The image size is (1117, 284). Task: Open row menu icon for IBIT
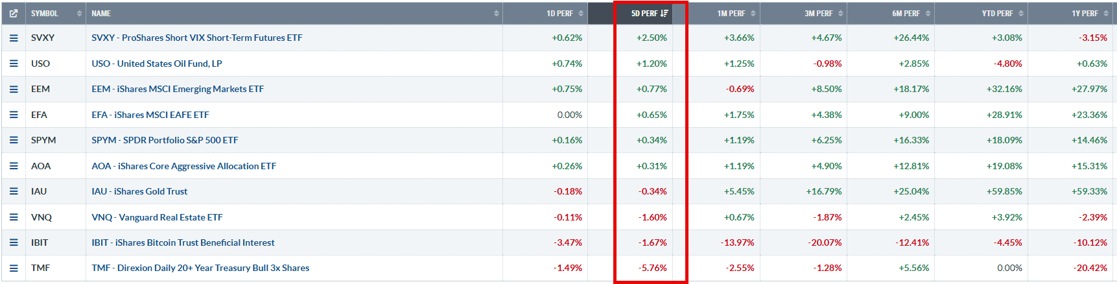coord(14,243)
